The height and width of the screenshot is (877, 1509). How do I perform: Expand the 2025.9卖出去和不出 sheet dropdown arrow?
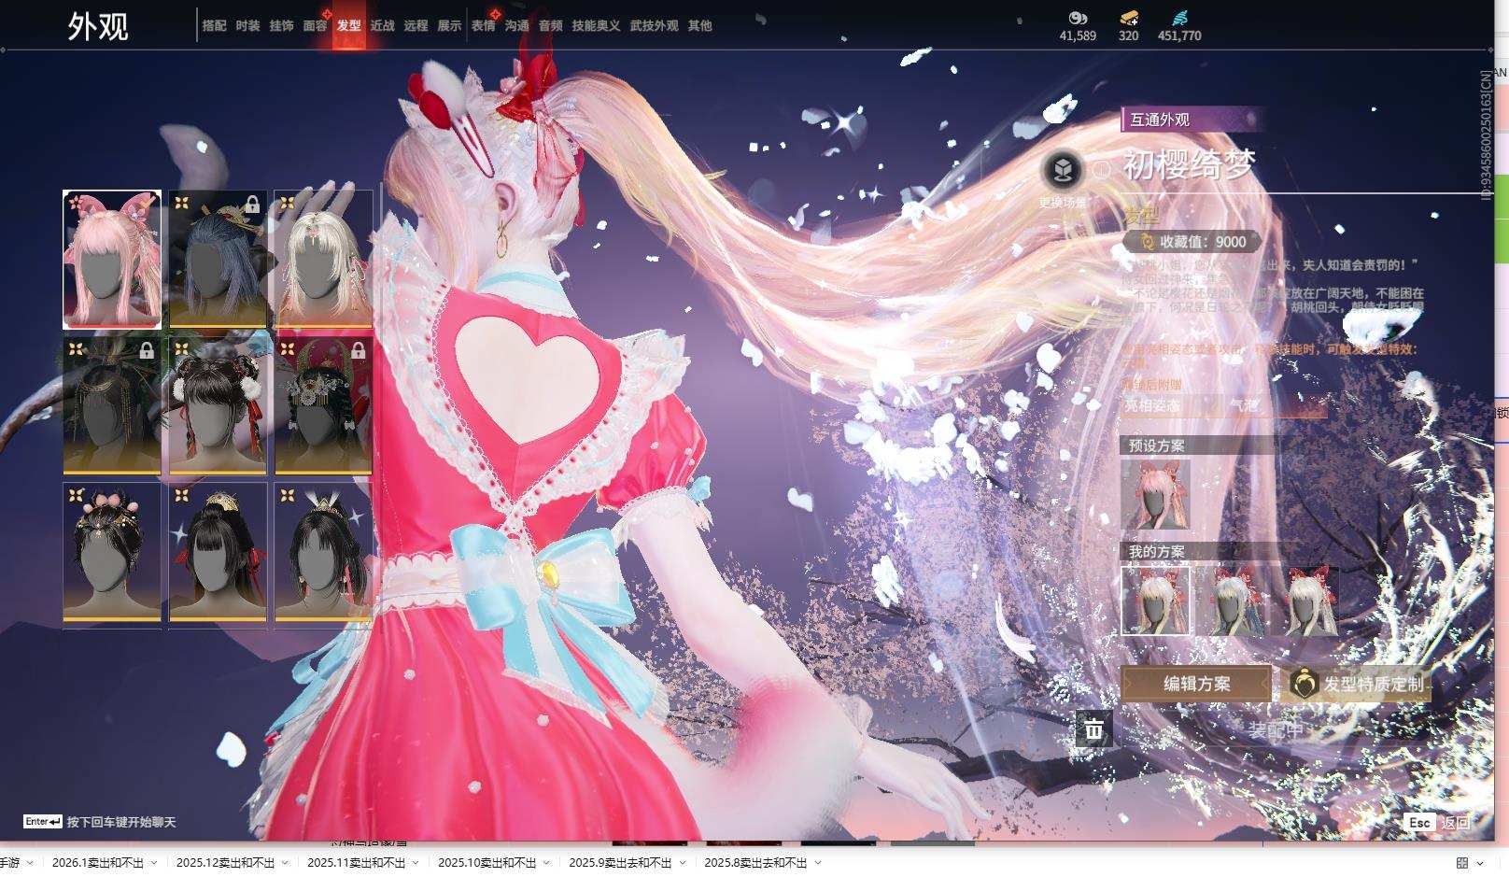point(682,863)
